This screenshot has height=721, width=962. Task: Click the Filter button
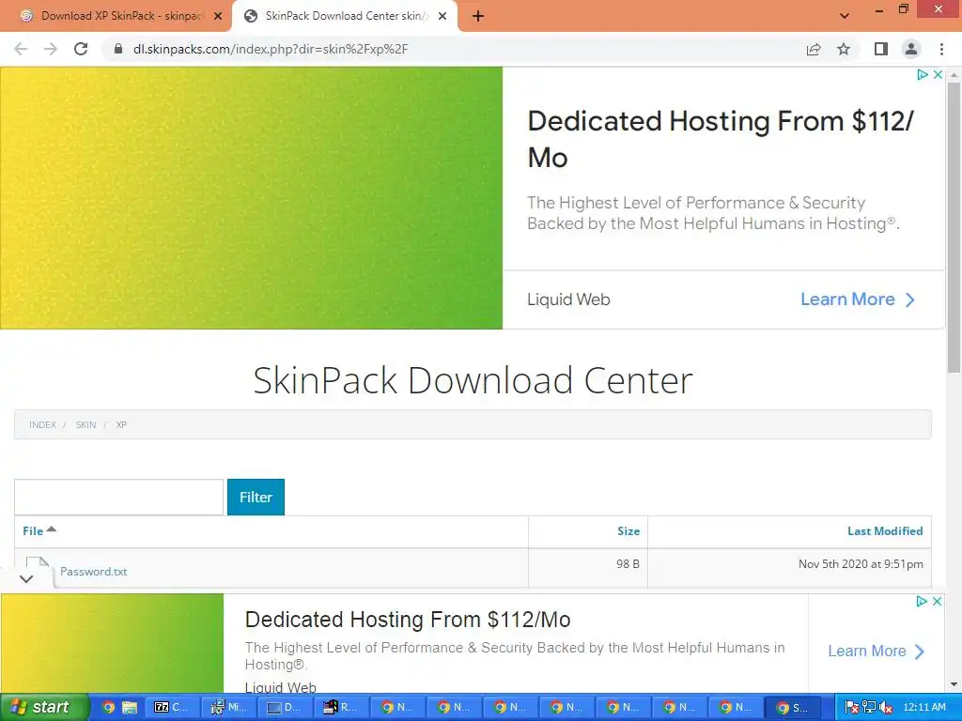point(256,498)
